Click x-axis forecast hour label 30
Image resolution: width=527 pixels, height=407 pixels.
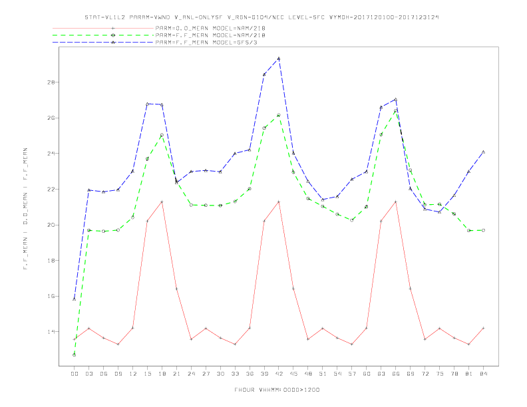(220, 374)
